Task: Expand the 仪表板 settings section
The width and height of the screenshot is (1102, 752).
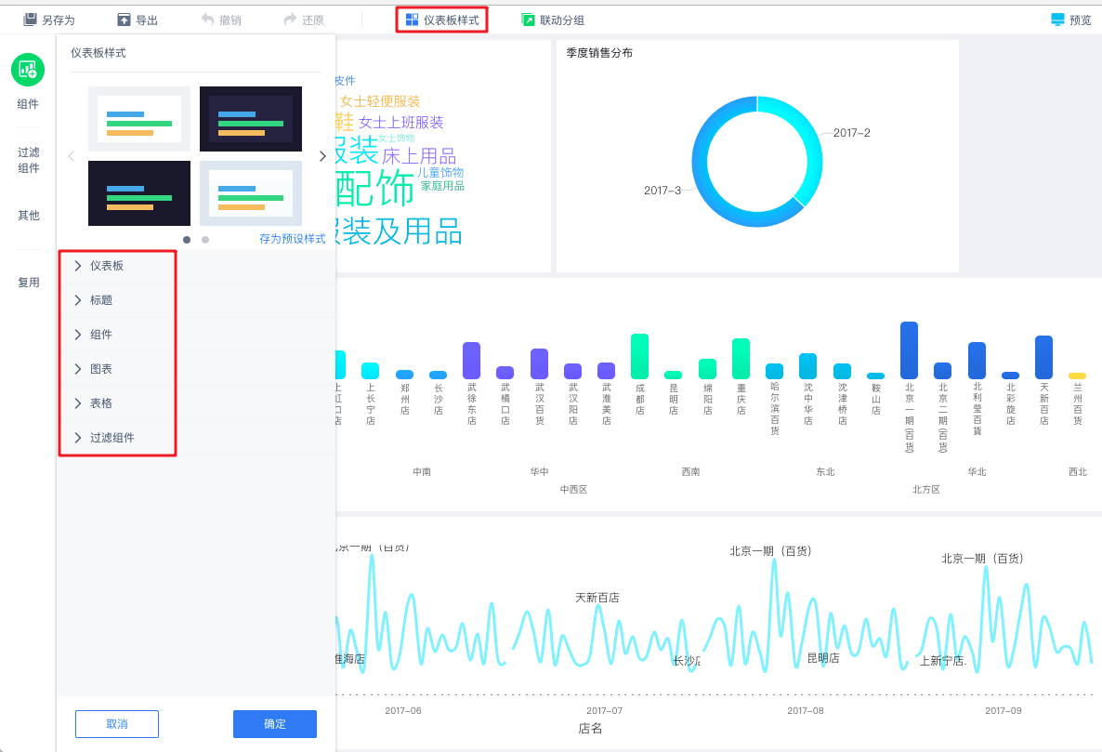Action: point(117,266)
